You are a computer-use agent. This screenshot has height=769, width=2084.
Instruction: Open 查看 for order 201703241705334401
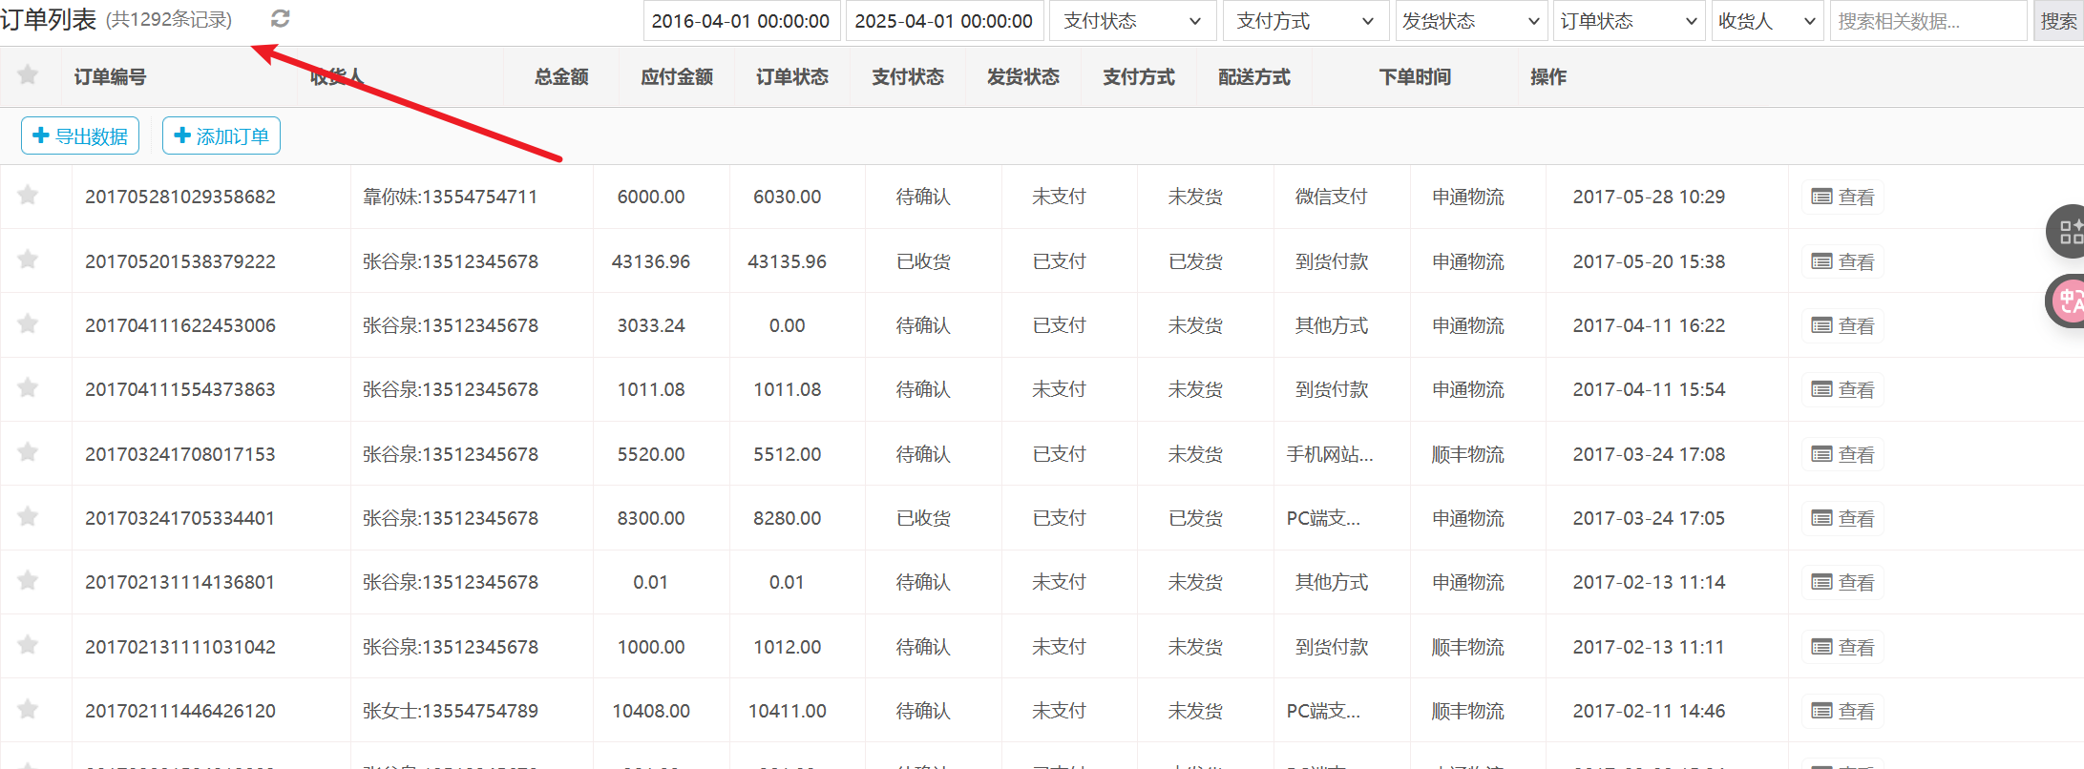pos(1842,519)
